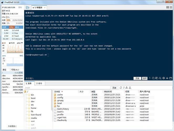Close the 树莓派 session tab
Screen dimensions: 174x131
pos(45,8)
